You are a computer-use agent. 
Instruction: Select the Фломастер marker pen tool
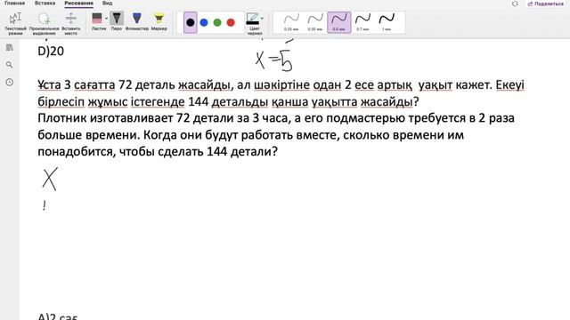click(x=137, y=21)
